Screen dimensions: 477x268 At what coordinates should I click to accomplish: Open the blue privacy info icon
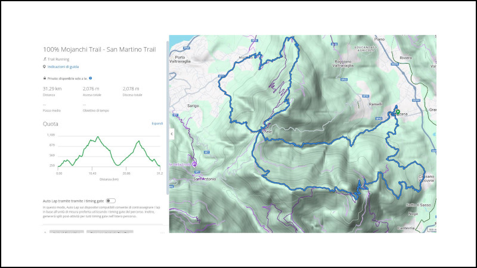90,78
